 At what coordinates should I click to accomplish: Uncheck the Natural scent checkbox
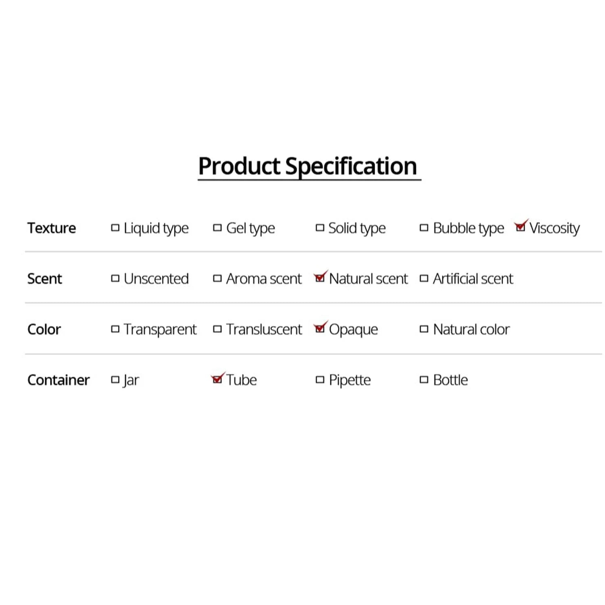(x=320, y=278)
